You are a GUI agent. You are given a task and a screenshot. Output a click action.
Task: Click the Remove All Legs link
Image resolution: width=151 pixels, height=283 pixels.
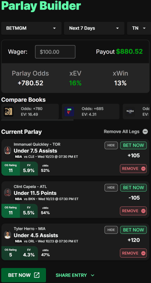[122, 132]
